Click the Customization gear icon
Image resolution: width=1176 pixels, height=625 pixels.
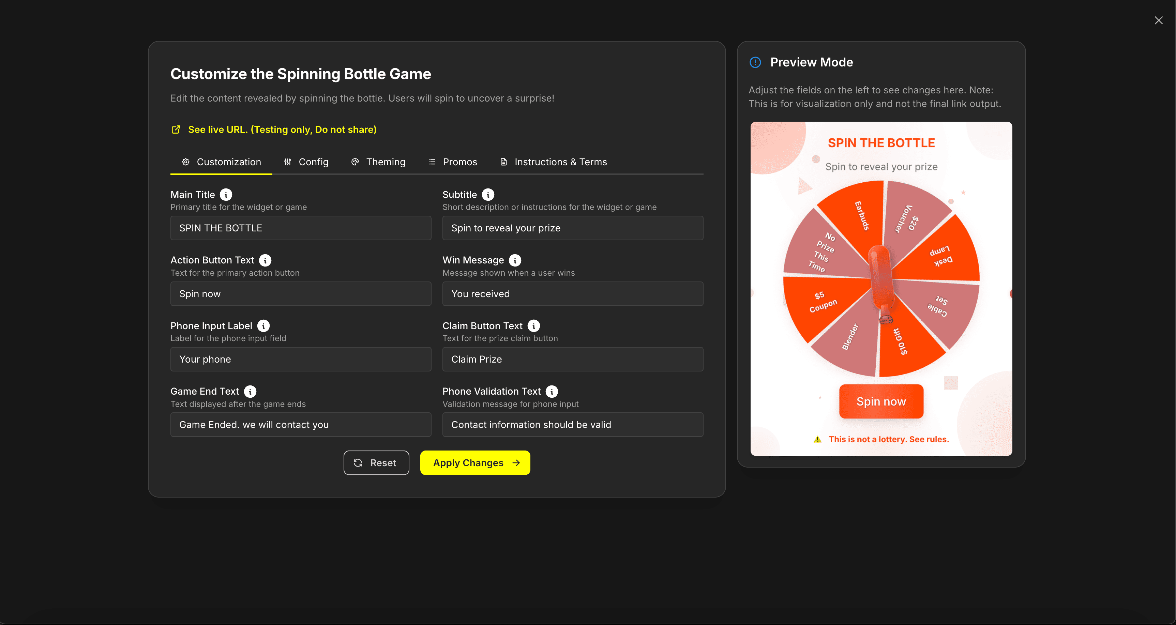(x=185, y=162)
